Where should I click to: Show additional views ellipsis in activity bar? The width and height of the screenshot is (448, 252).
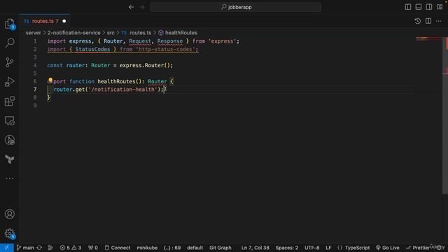[x=9, y=178]
